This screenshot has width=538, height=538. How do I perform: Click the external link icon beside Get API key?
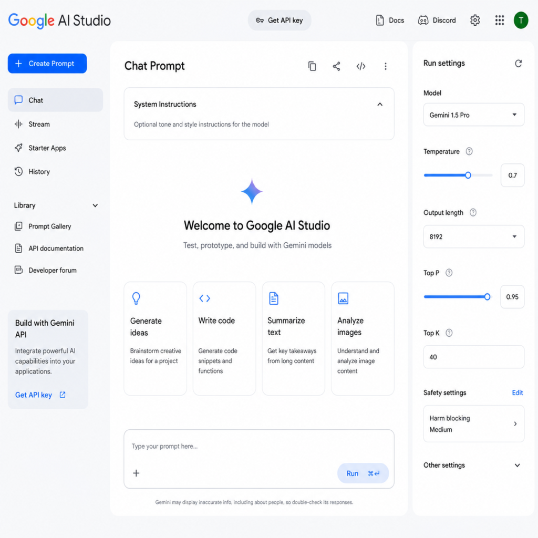(63, 395)
